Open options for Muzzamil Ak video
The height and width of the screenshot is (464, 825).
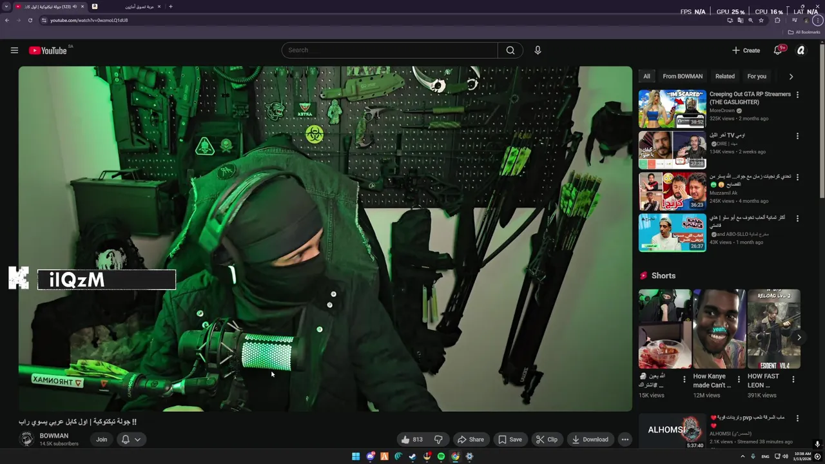point(797,177)
